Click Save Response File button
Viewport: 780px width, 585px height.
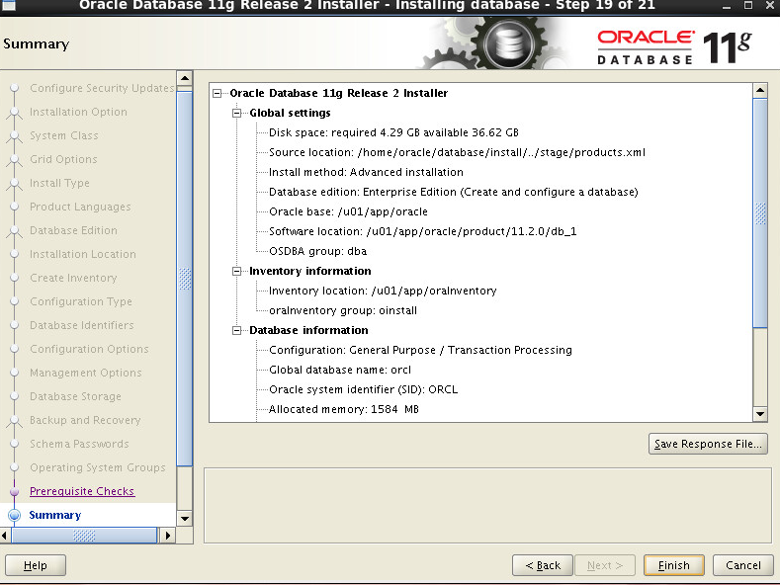[x=708, y=444]
